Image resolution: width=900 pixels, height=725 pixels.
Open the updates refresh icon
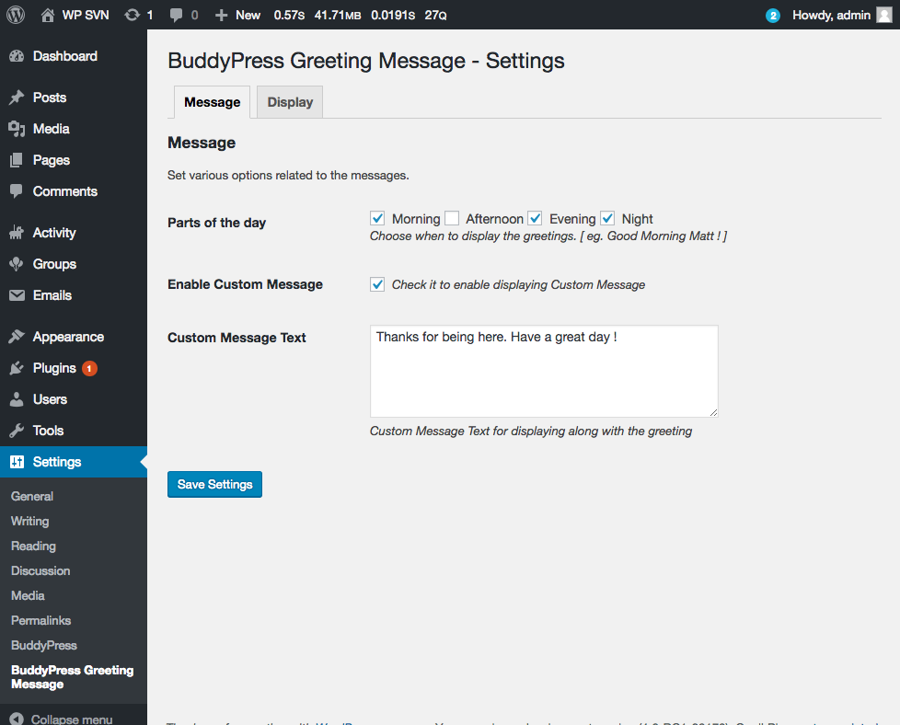(x=132, y=15)
